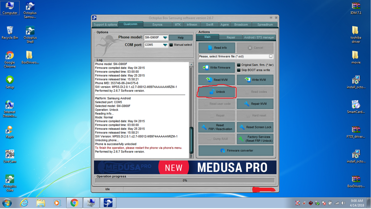The image size is (371, 209).
Task: Click Reset FRP / Reactivation button
Action: coord(217,127)
